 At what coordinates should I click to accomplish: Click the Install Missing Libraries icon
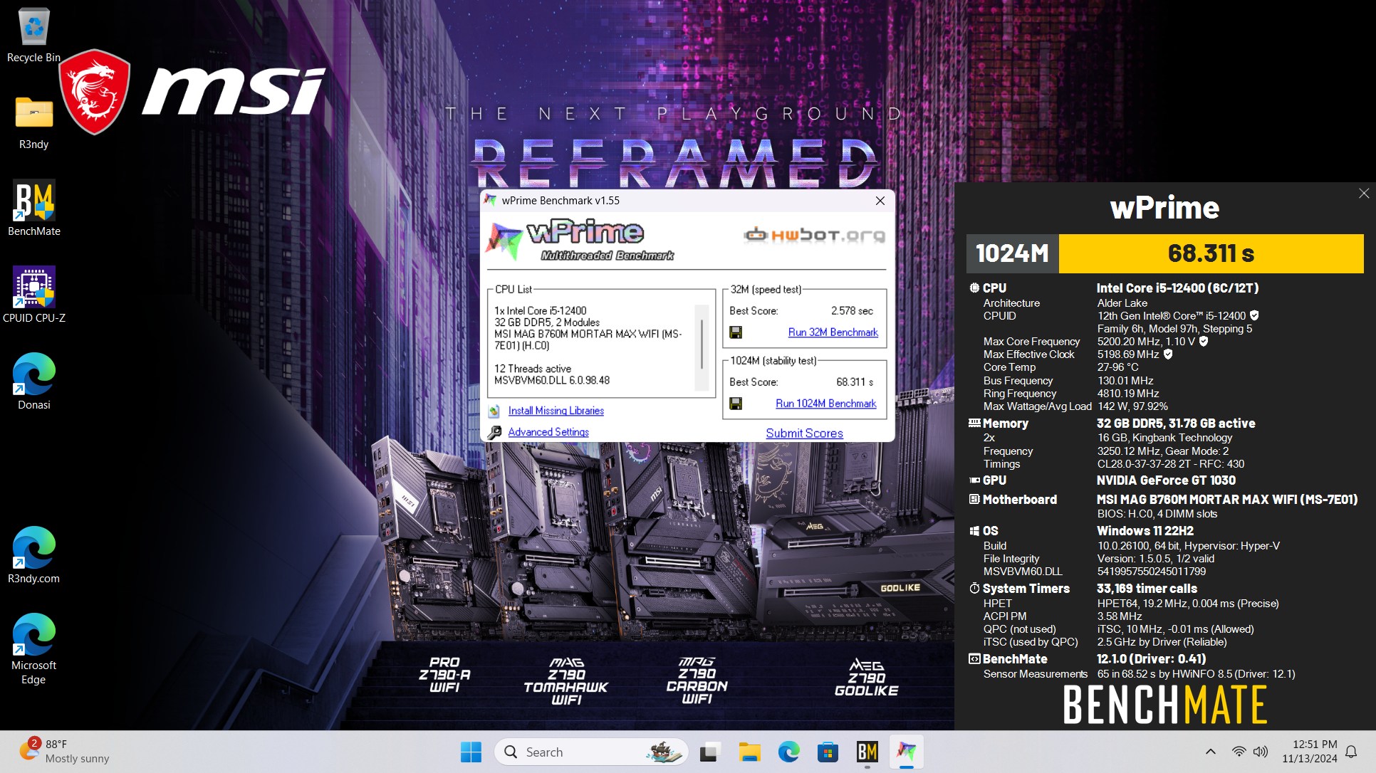click(494, 411)
